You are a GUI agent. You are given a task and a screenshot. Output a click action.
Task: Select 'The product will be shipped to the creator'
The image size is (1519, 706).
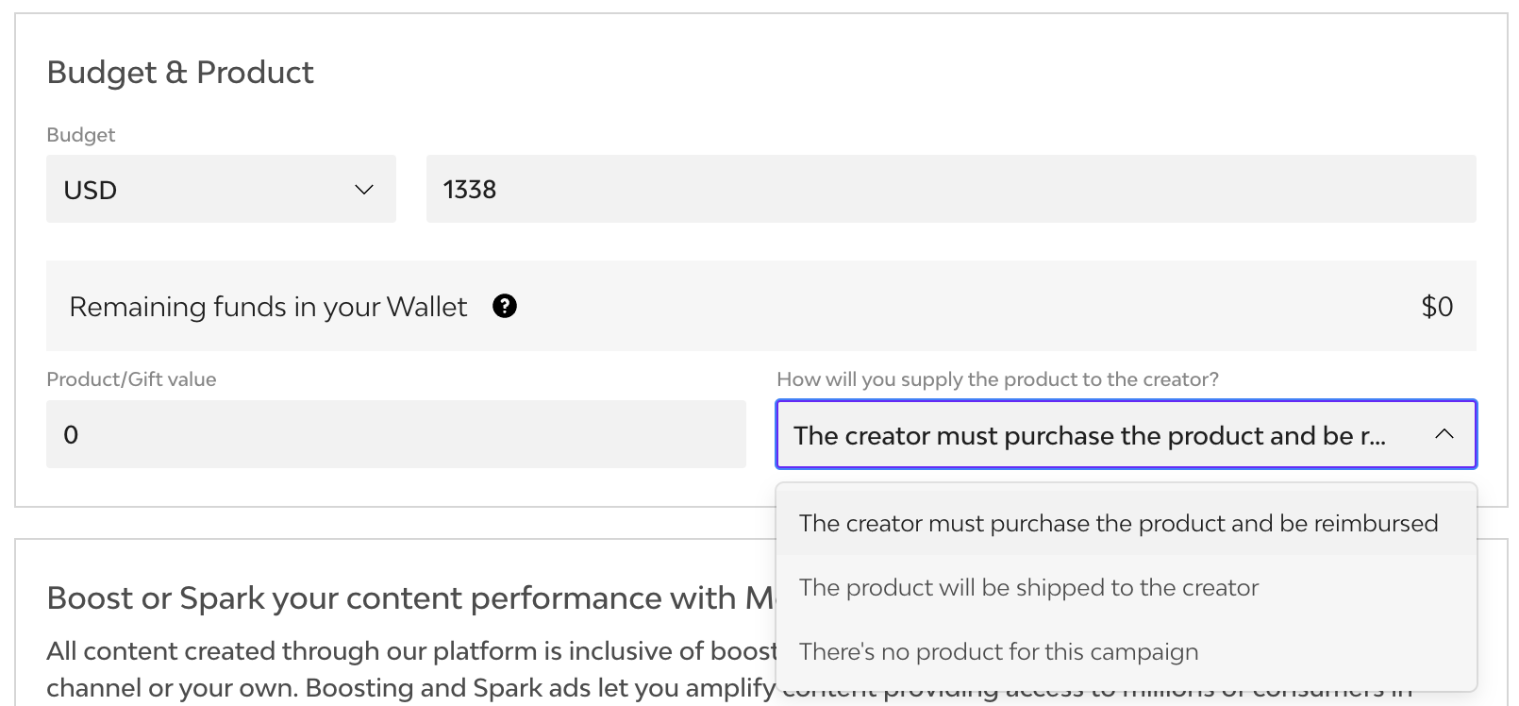[x=1028, y=587]
